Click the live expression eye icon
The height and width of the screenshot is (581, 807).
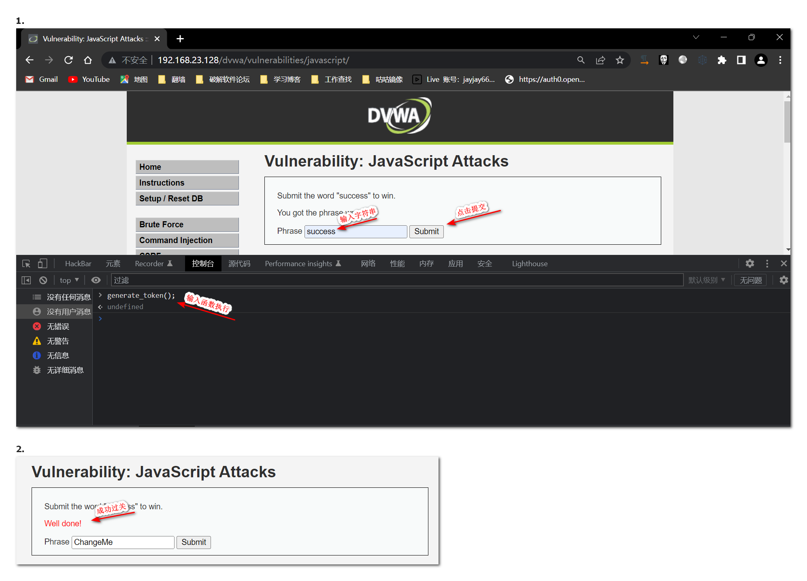point(96,280)
